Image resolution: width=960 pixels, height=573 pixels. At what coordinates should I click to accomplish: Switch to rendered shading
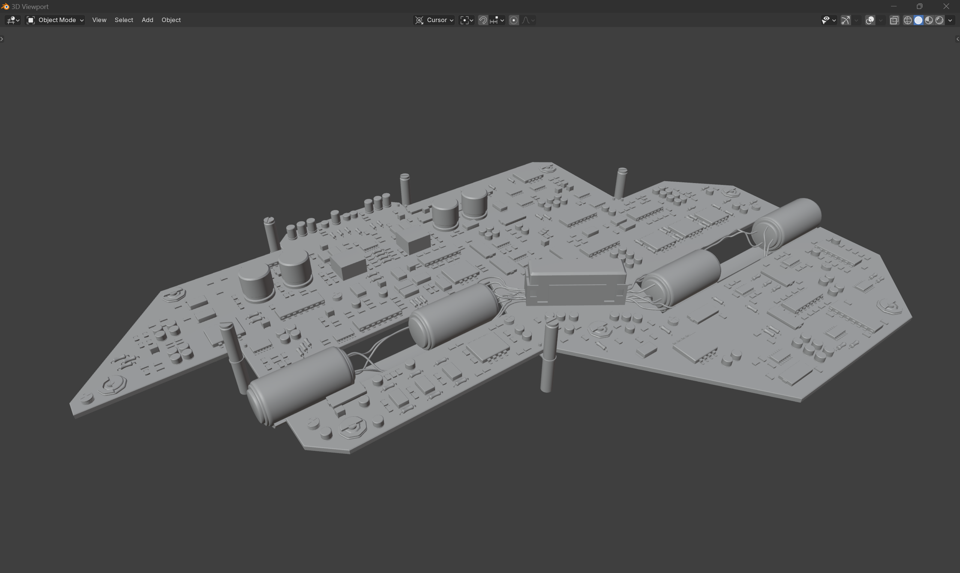point(939,20)
